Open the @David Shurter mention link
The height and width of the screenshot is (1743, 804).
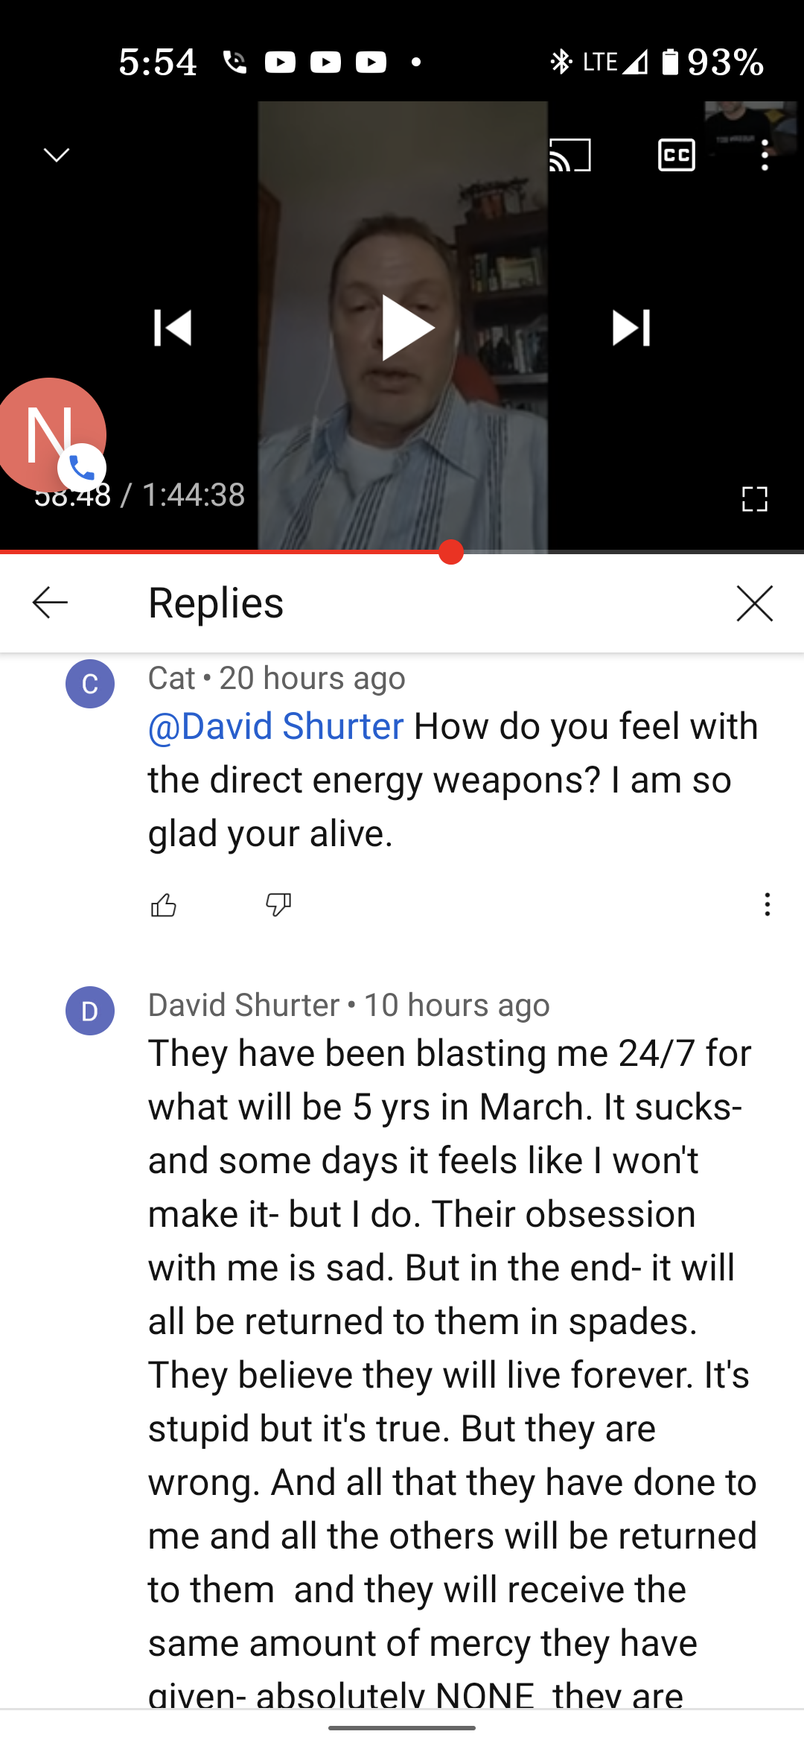(276, 726)
